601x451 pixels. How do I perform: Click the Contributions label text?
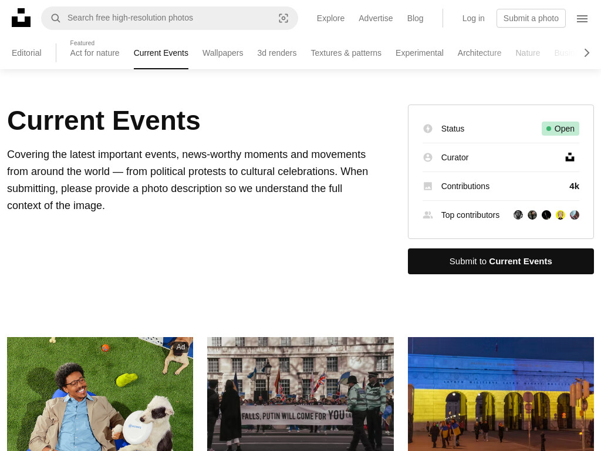(465, 186)
